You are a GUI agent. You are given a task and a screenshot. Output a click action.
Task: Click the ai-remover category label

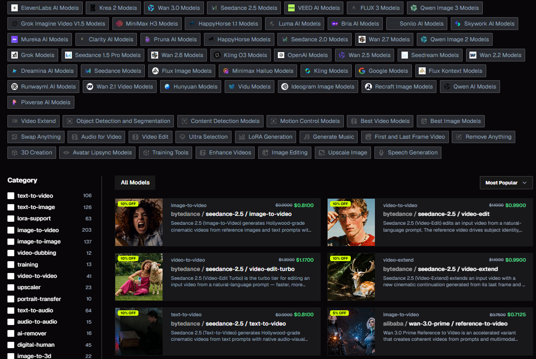pyautogui.click(x=32, y=333)
